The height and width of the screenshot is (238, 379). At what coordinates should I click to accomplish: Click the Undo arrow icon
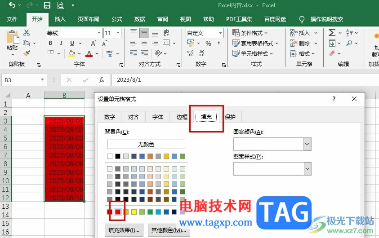[x=12, y=5]
